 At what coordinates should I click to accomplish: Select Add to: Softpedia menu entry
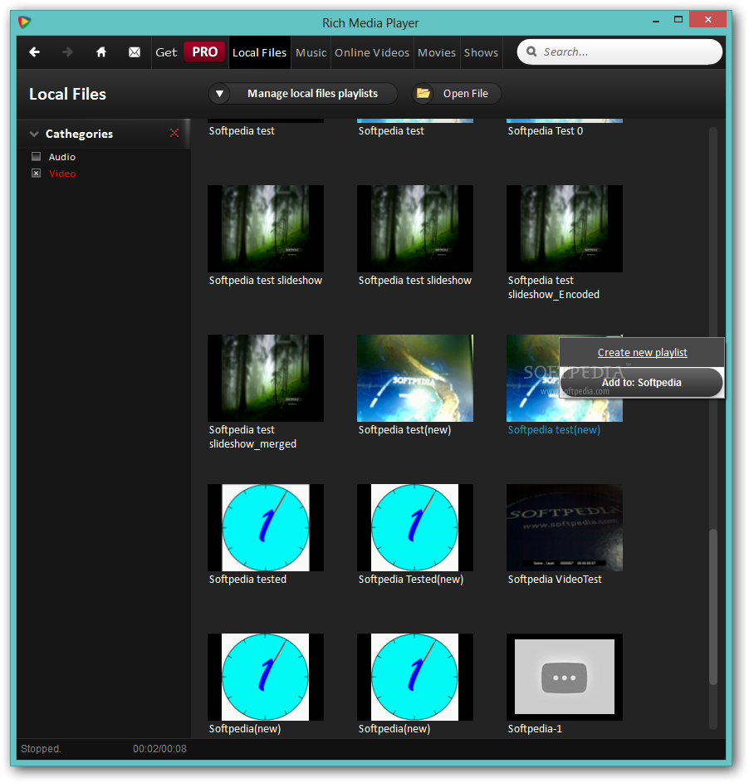point(642,383)
